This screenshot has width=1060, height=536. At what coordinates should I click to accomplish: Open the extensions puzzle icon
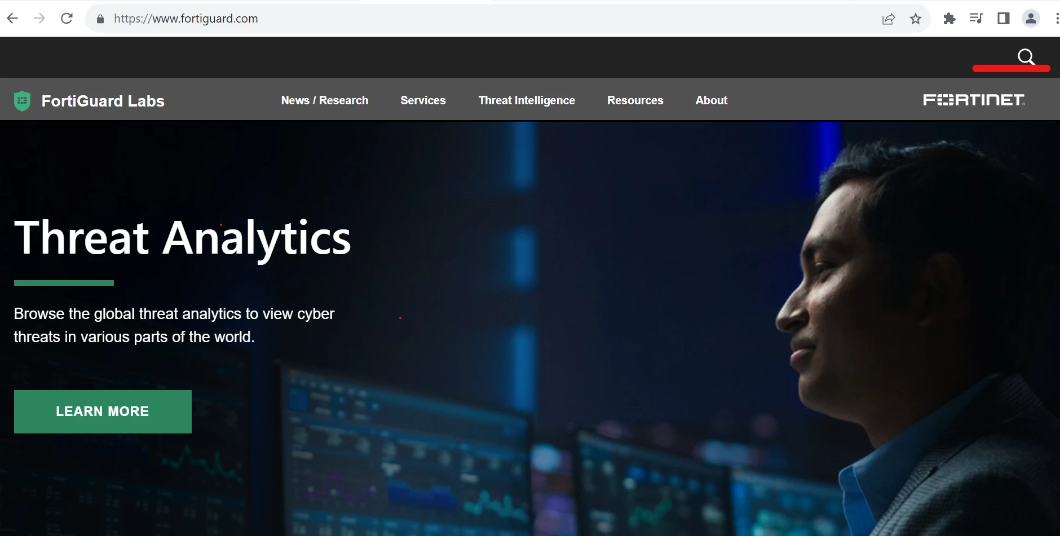[x=949, y=19]
